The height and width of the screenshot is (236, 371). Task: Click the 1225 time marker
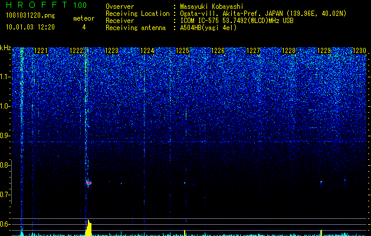coord(183,51)
